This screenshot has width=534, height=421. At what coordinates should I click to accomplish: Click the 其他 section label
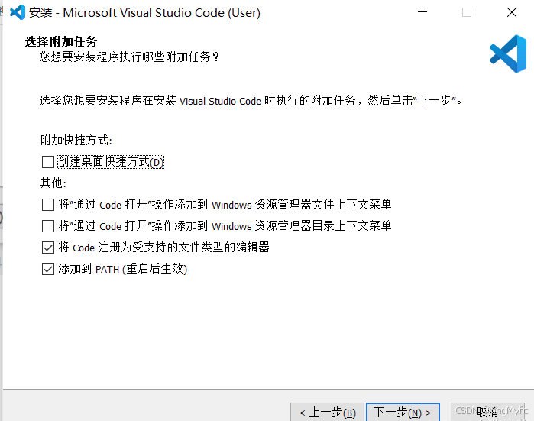53,183
